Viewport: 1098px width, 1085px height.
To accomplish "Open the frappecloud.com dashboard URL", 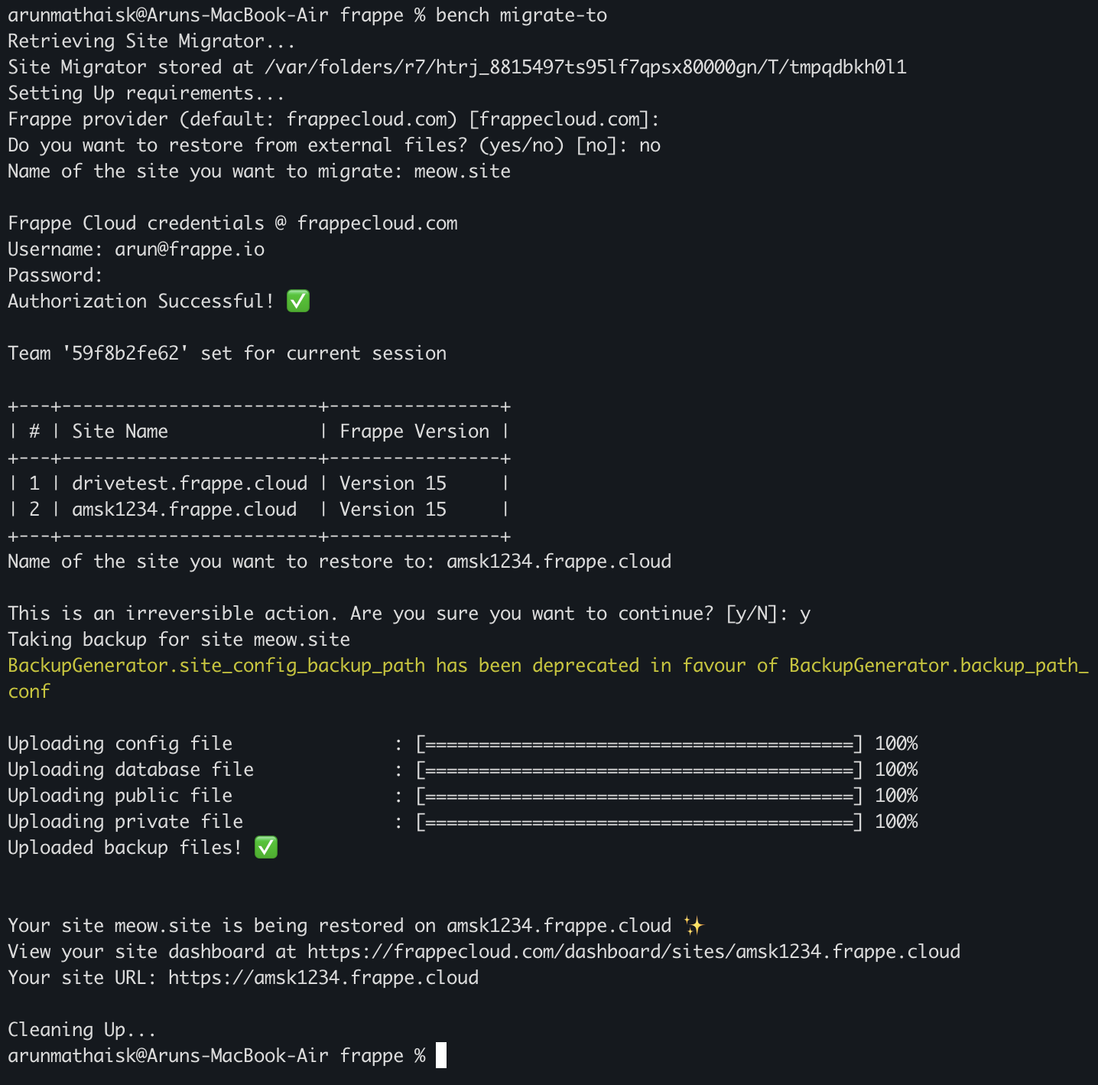I will click(633, 951).
